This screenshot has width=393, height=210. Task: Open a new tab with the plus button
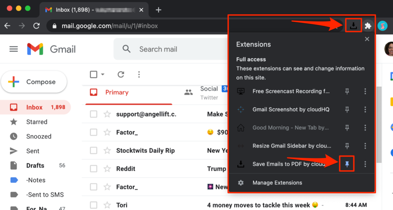(159, 10)
